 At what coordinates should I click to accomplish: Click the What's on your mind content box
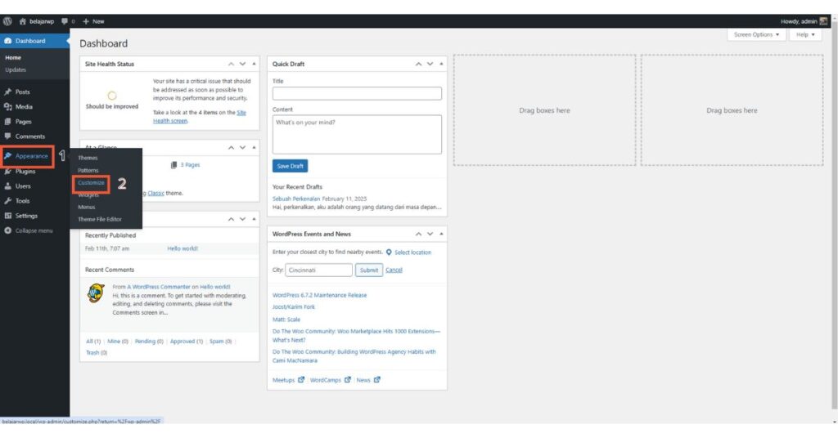pos(357,135)
